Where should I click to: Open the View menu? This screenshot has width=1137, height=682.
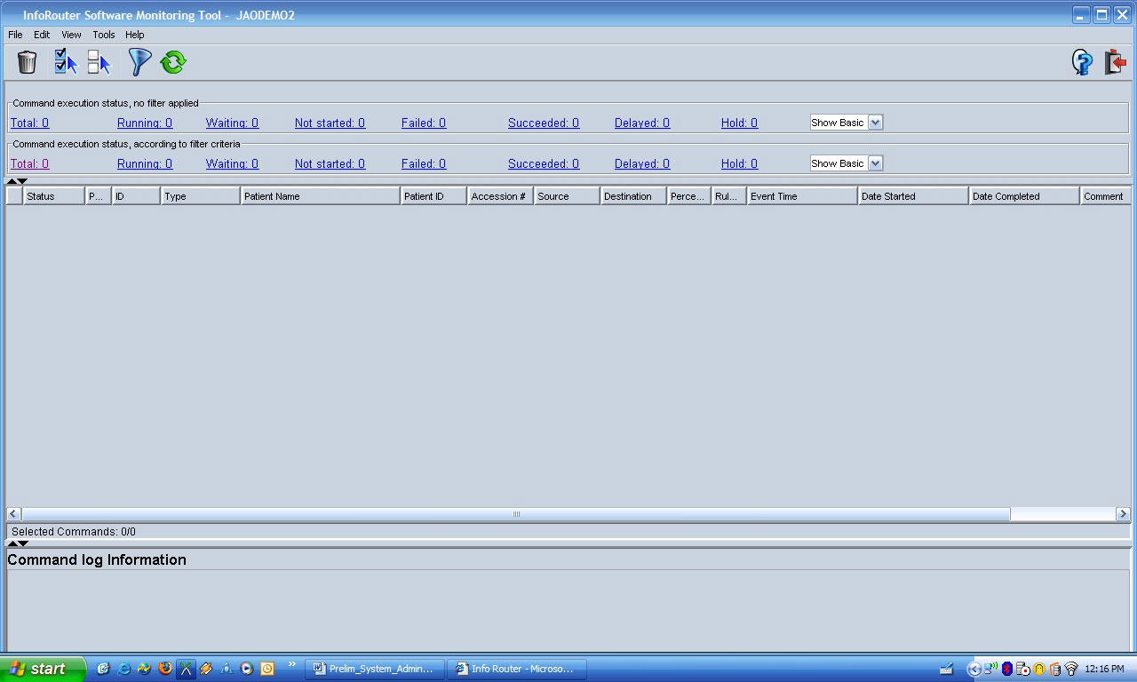[x=71, y=35]
